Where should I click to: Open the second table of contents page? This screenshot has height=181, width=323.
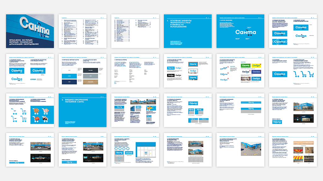click(135, 31)
